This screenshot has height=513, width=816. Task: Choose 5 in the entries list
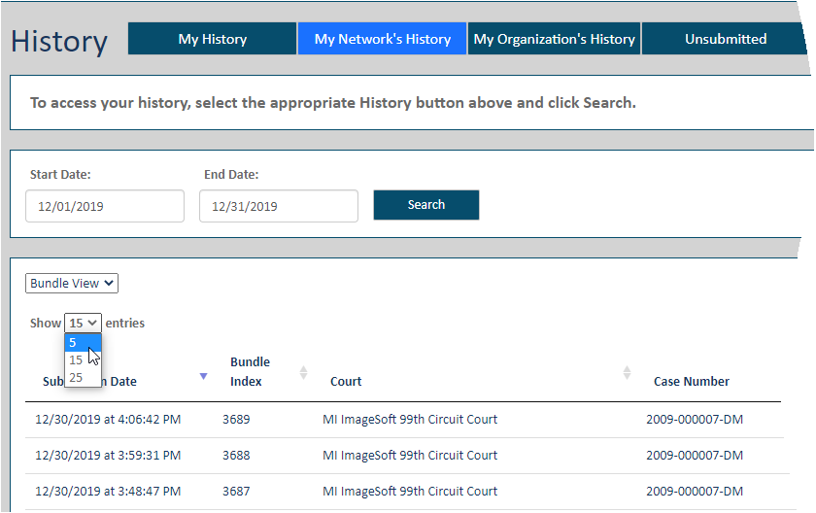pyautogui.click(x=83, y=342)
